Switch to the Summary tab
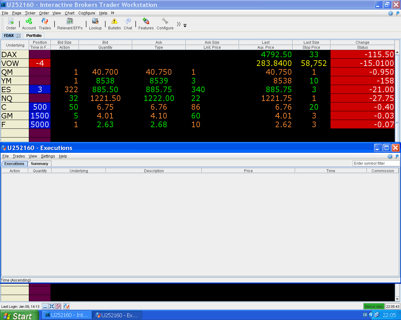The image size is (401, 320). [x=39, y=164]
